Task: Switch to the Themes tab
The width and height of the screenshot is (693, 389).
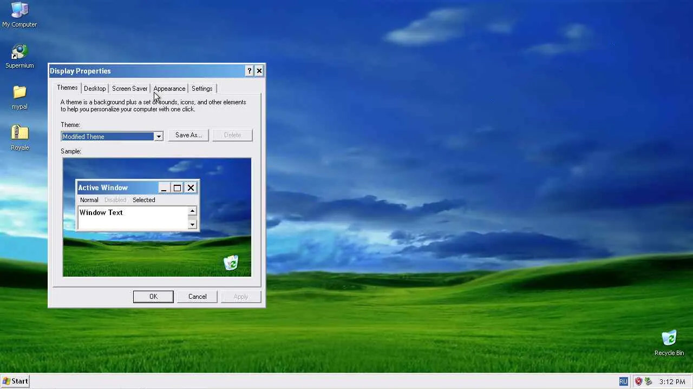Action: [67, 88]
